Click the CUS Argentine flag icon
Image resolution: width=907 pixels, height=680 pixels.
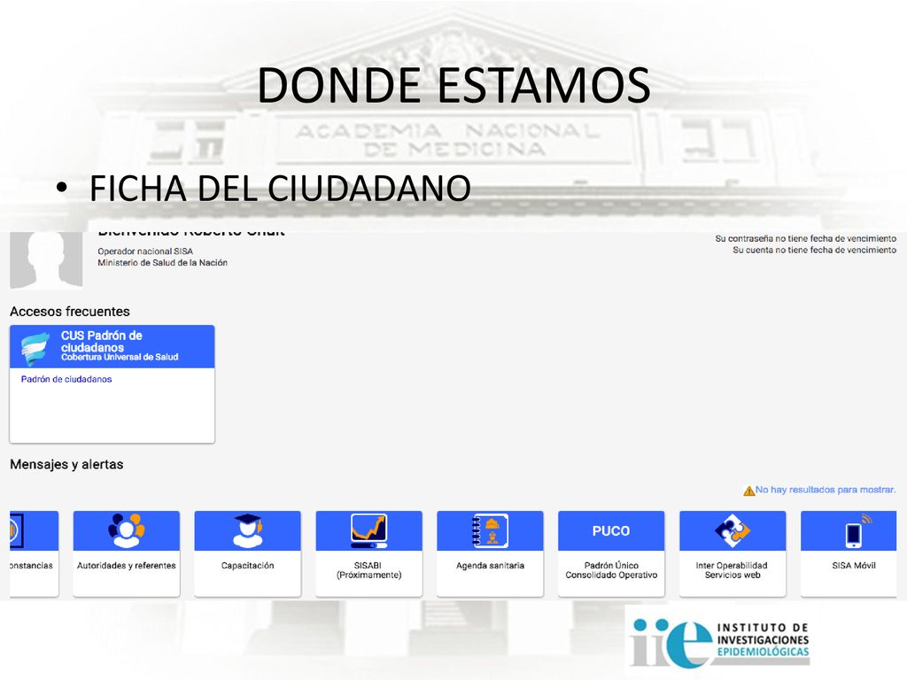pyautogui.click(x=35, y=348)
